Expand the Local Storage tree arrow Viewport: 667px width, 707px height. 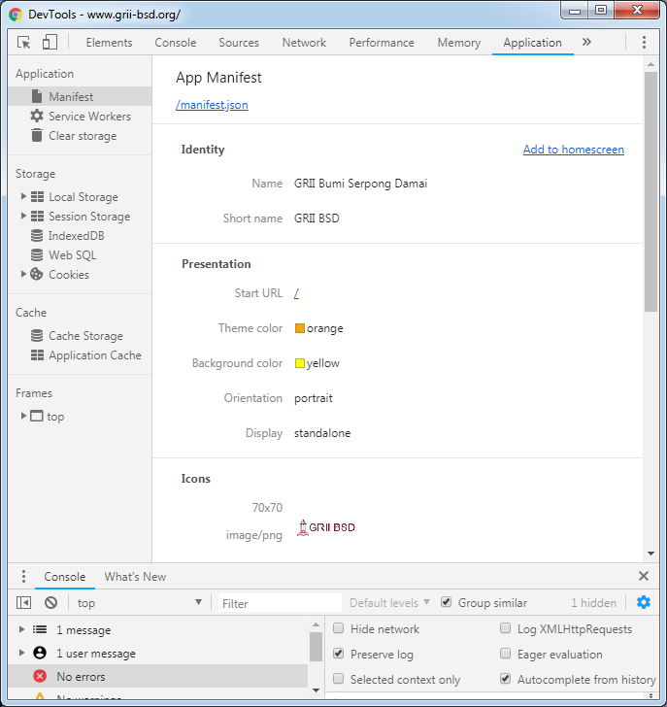pyautogui.click(x=23, y=196)
